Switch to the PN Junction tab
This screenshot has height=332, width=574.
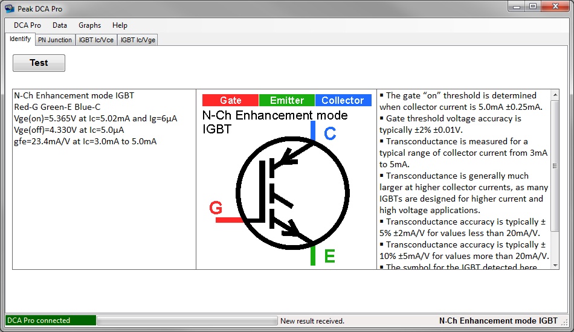pyautogui.click(x=55, y=40)
